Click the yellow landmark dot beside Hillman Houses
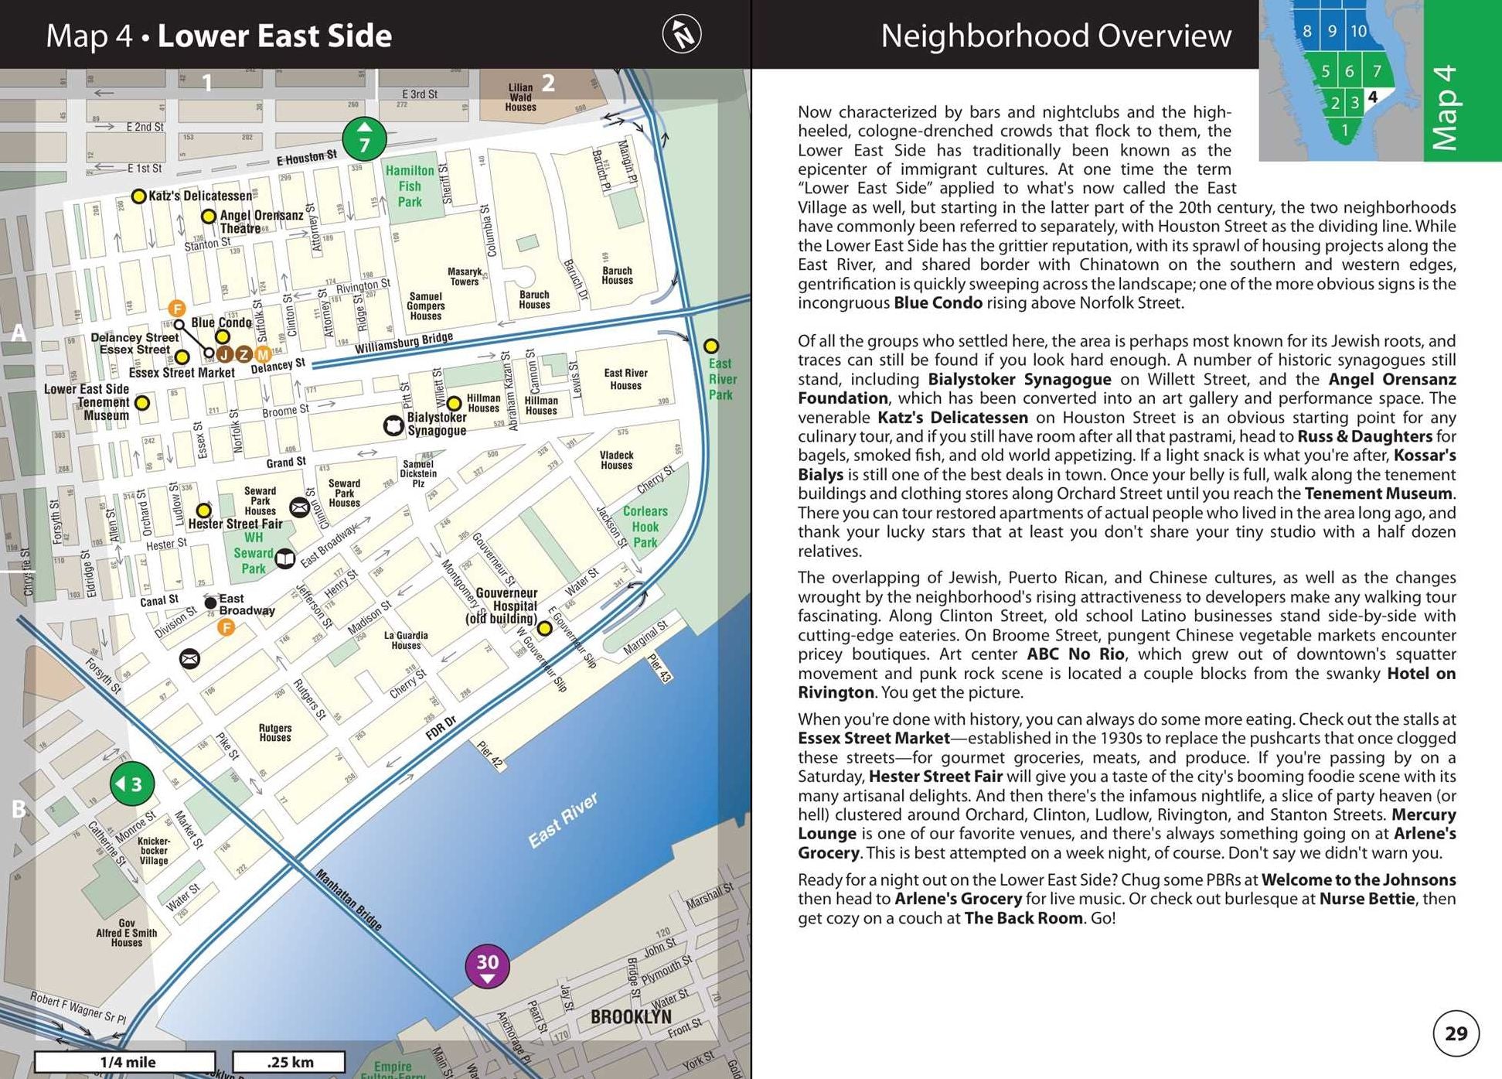The width and height of the screenshot is (1502, 1079). pos(455,403)
